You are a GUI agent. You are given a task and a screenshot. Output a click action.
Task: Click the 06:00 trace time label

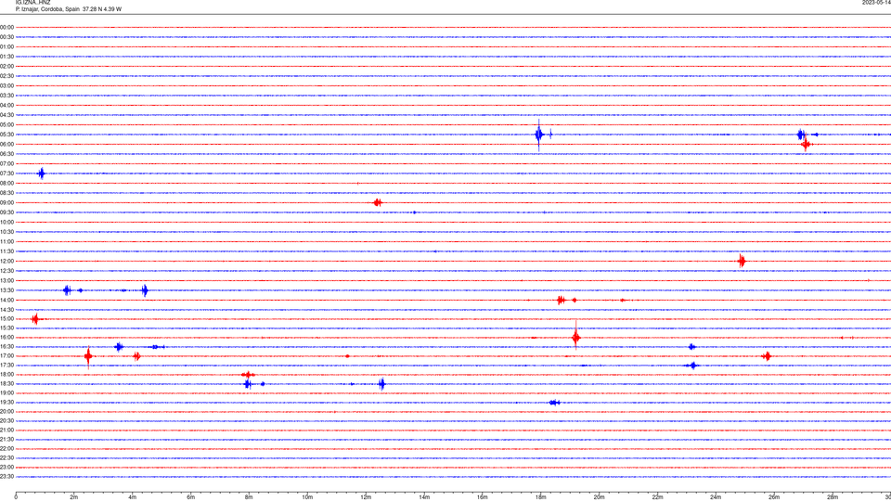[6, 145]
